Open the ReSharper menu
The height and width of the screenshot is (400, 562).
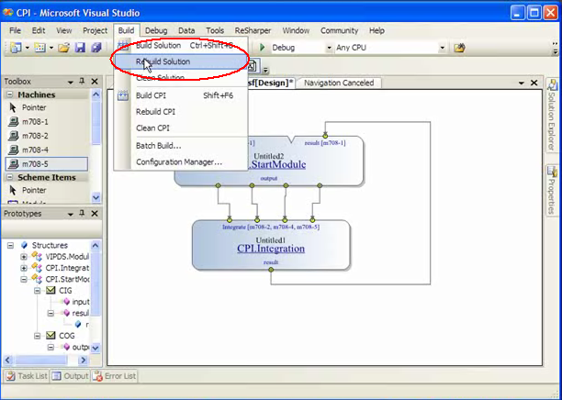[253, 31]
